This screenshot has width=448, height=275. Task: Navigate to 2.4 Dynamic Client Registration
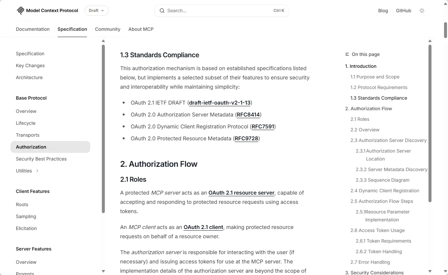(385, 191)
